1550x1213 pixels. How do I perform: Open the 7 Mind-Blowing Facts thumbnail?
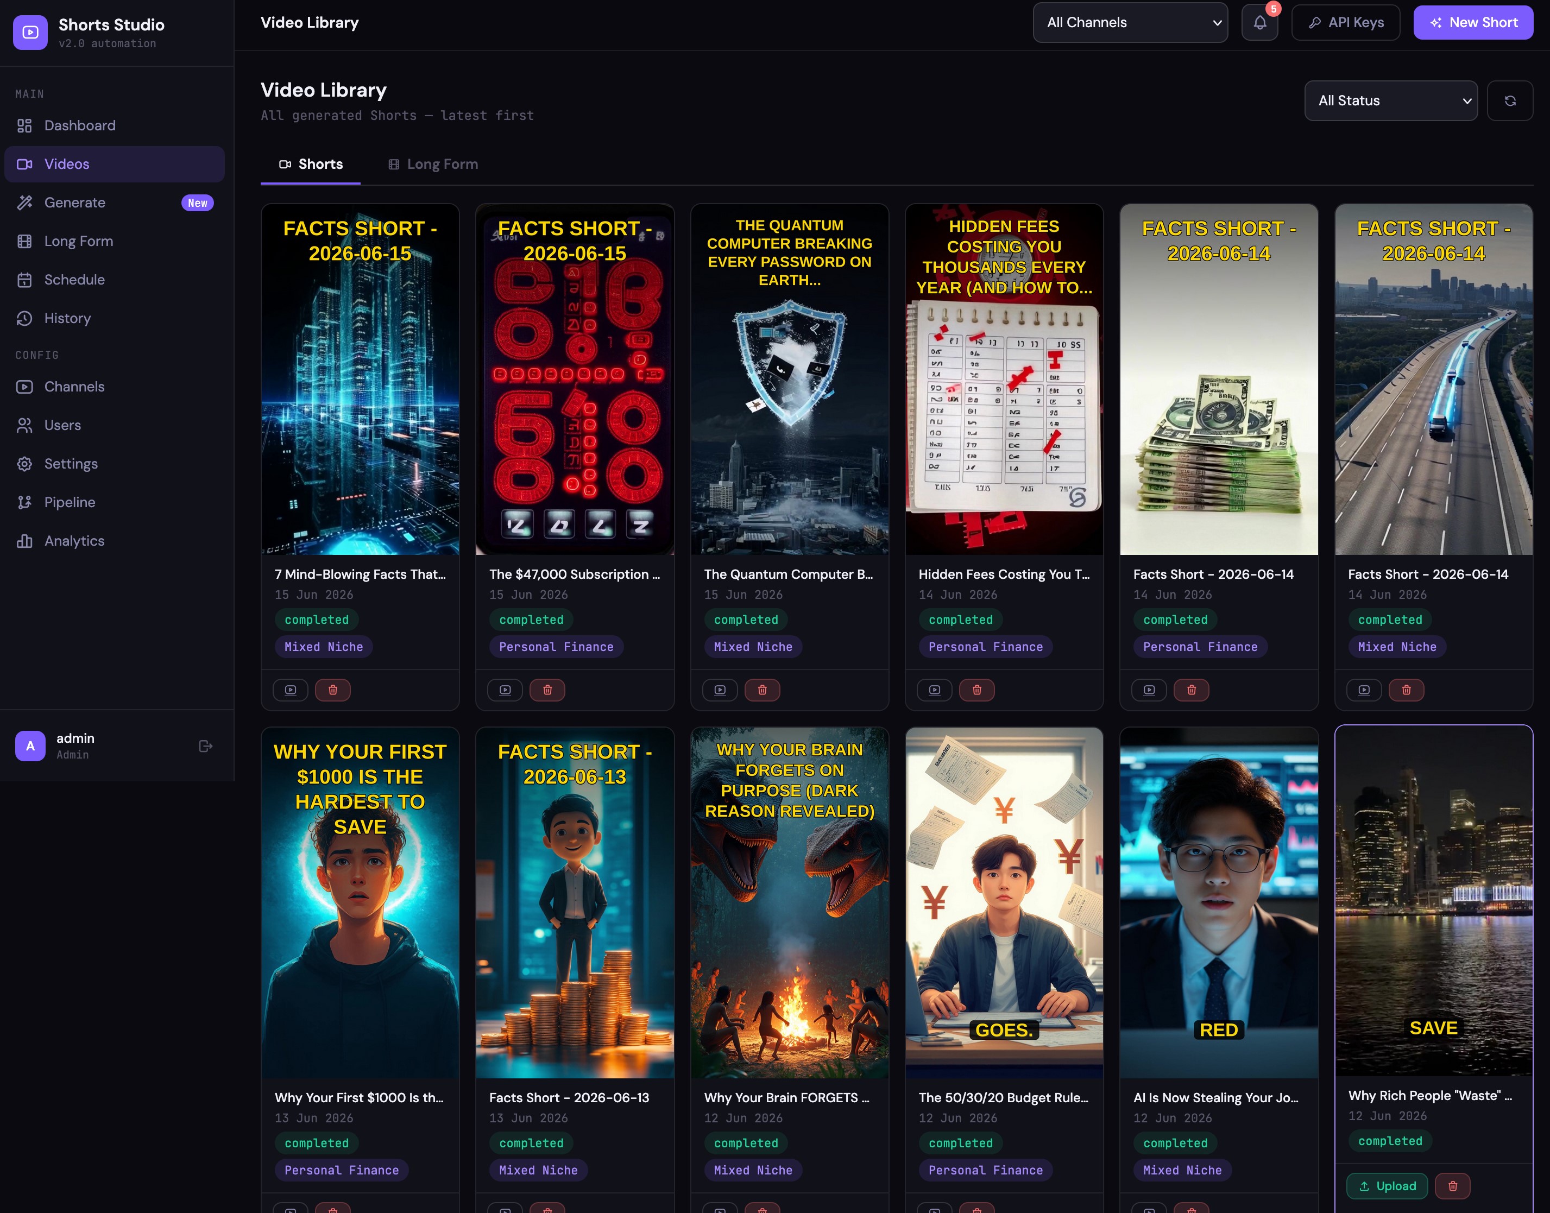(360, 379)
